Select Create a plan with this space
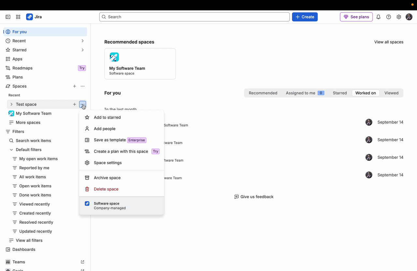 pyautogui.click(x=122, y=151)
